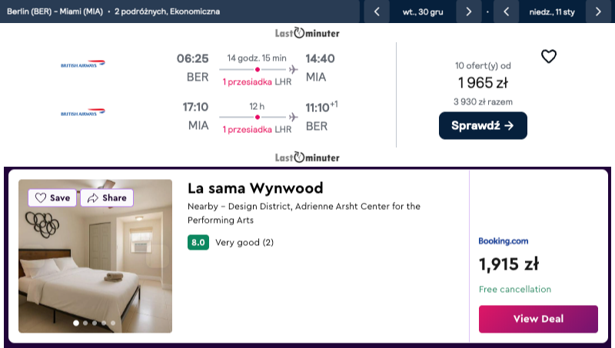This screenshot has height=348, width=615.
Task: Click the 8.0 rating badge
Action: pos(198,242)
